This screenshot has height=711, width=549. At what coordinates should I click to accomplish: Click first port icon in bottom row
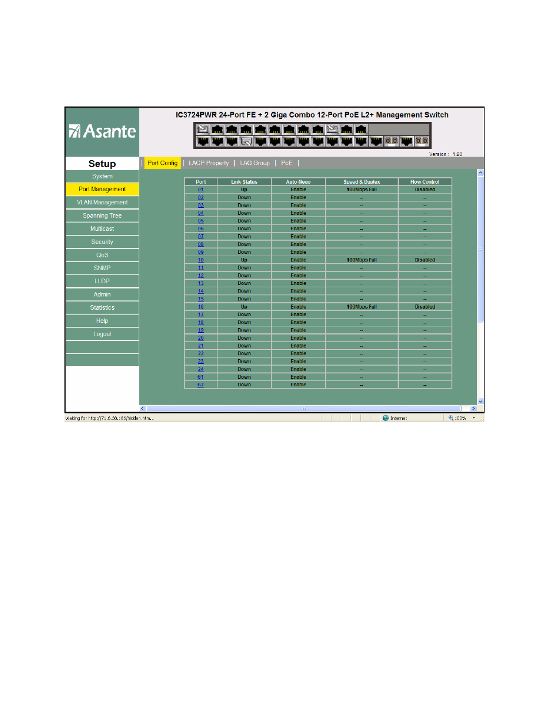(203, 141)
